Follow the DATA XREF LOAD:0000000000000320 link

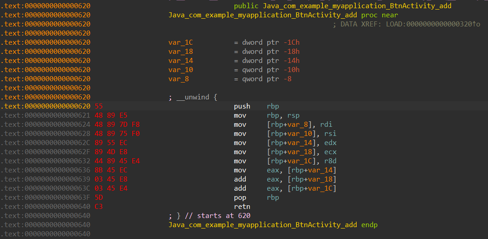tap(433, 24)
